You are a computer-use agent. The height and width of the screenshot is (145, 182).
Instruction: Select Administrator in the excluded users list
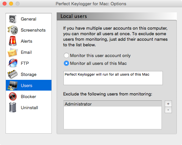[113, 104]
